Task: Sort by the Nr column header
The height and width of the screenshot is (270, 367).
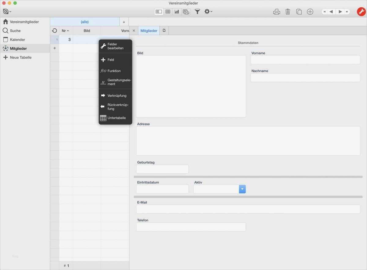Action: click(x=66, y=31)
